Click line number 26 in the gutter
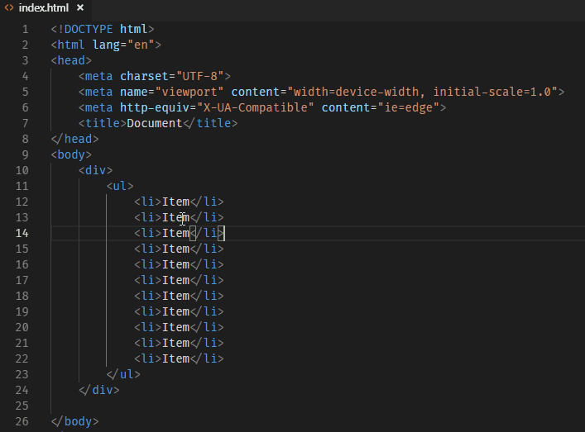The width and height of the screenshot is (585, 432). click(x=22, y=421)
